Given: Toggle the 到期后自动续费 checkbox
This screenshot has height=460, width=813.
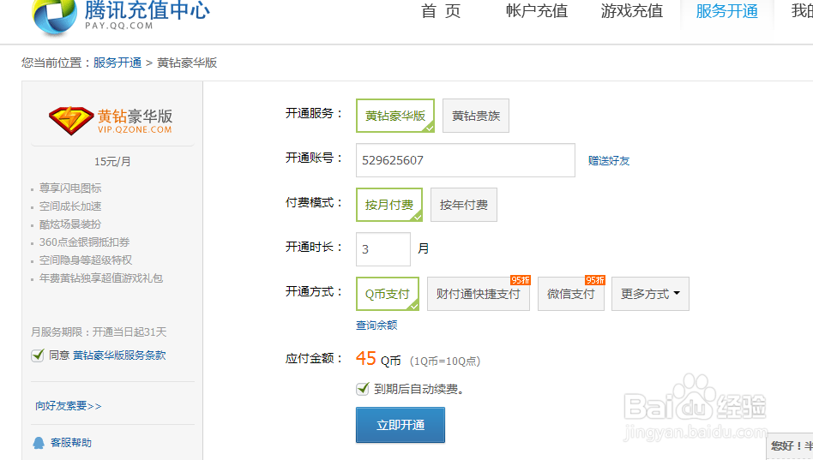Looking at the screenshot, I should coord(363,389).
